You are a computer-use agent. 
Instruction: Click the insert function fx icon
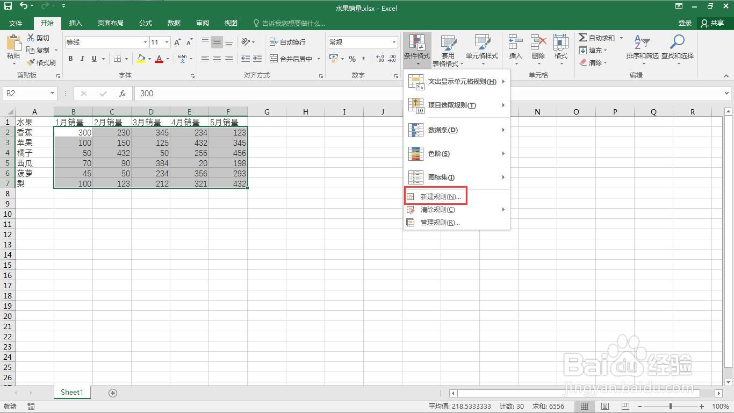pyautogui.click(x=123, y=93)
